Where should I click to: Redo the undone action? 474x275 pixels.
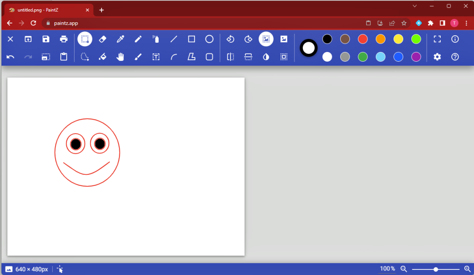click(x=28, y=57)
